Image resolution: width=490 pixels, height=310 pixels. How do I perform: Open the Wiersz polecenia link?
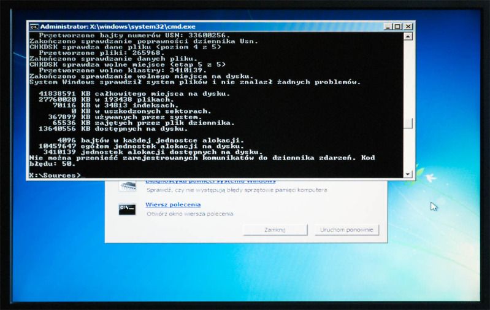[173, 204]
